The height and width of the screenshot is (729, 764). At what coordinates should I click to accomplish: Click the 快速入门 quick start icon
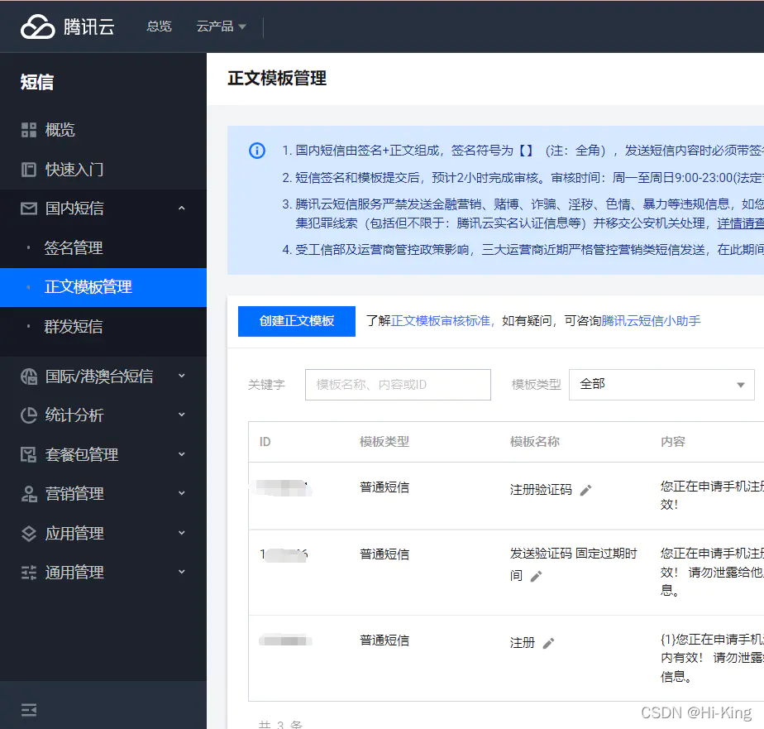(x=28, y=169)
